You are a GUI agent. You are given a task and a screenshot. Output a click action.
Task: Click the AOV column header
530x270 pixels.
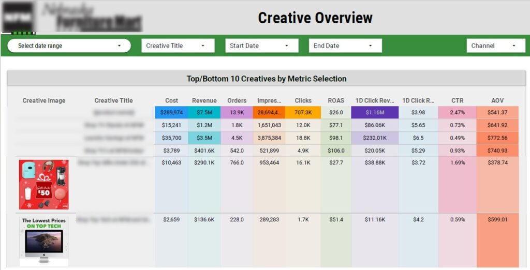point(497,100)
